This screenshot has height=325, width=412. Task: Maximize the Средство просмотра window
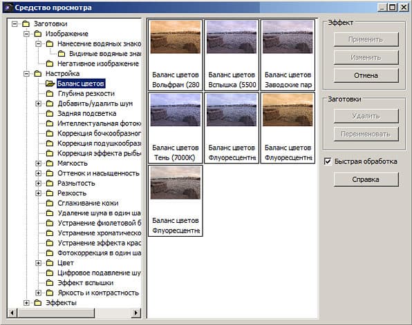point(392,8)
